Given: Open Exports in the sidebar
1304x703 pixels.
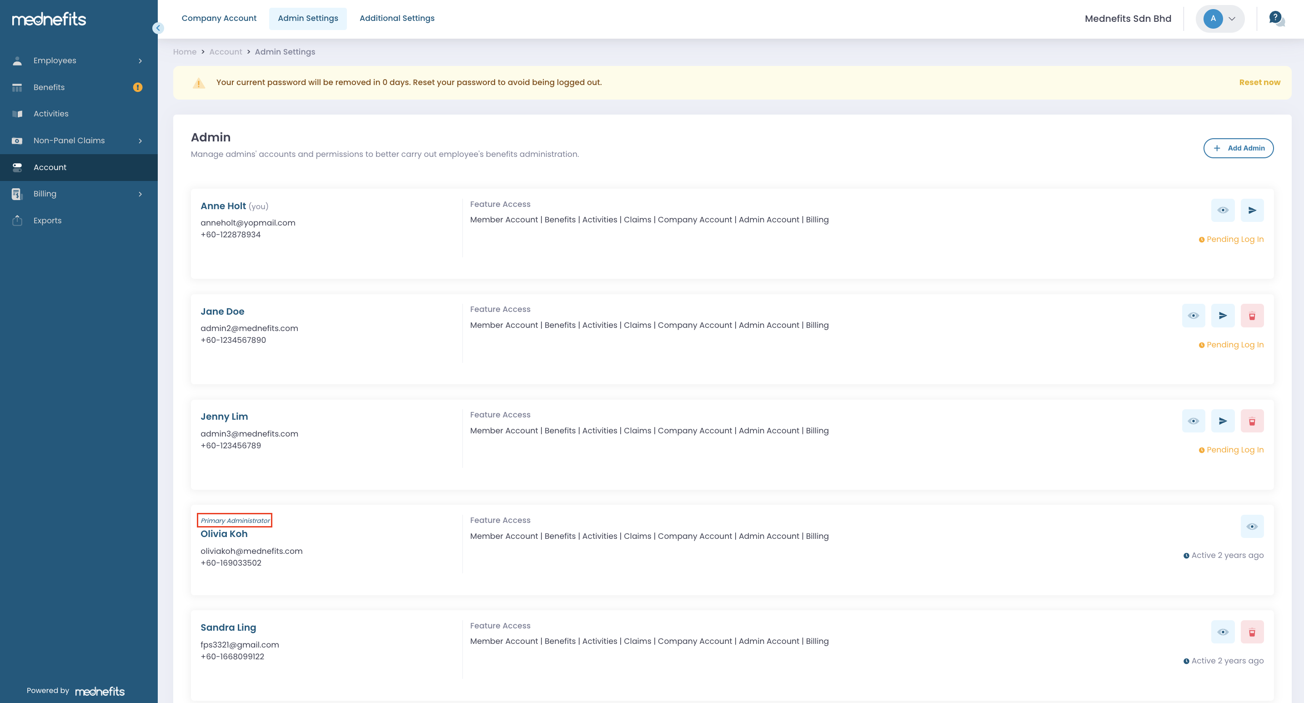Looking at the screenshot, I should tap(79, 221).
